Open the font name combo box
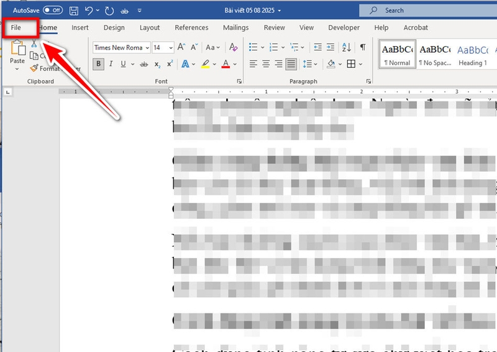Viewport: 497px width, 352px height. 122,48
